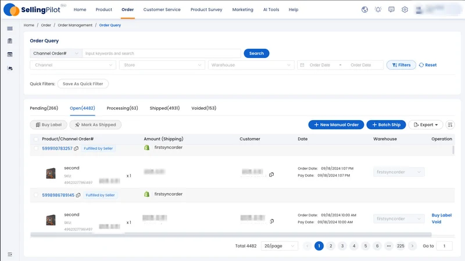465x261 pixels.
Task: Create a New Manual Order
Action: click(x=336, y=125)
